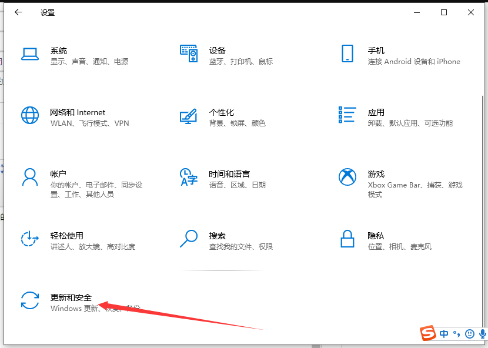Click the 语音、区域、日期 description

click(237, 185)
